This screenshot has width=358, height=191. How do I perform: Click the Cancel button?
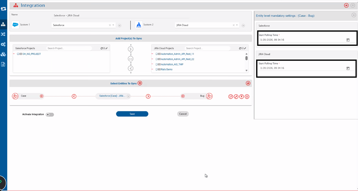183,114
